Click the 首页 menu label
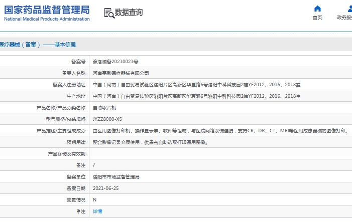This screenshot has height=222, width=352. (x=317, y=18)
